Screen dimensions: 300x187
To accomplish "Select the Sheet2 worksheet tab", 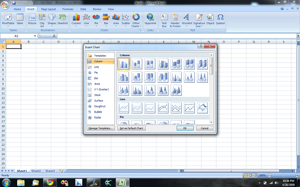I will 36,171.
